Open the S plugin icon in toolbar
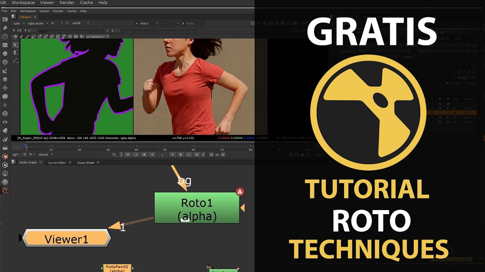 click(5, 165)
